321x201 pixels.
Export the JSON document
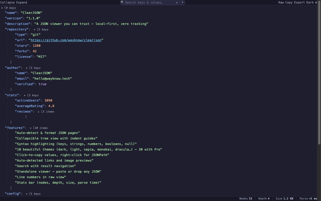point(299,3)
